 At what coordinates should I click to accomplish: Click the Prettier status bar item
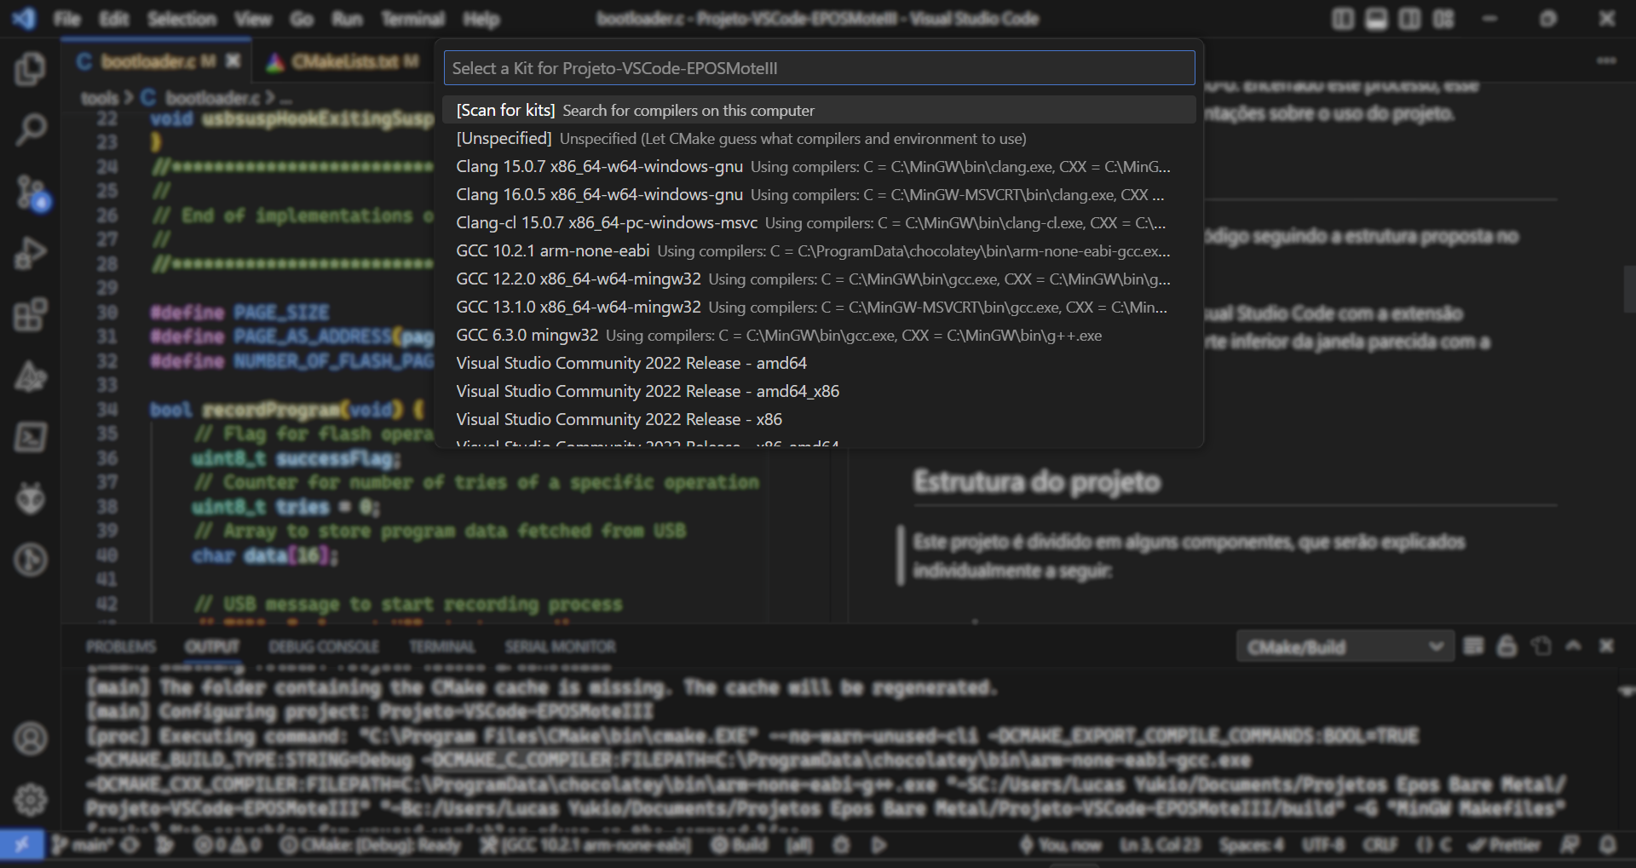pyautogui.click(x=1505, y=845)
